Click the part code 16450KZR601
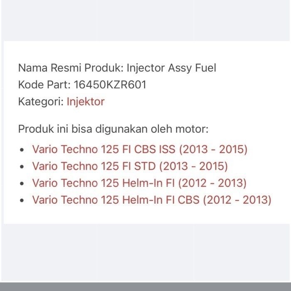Screen dimensions: 291x291 [110, 85]
